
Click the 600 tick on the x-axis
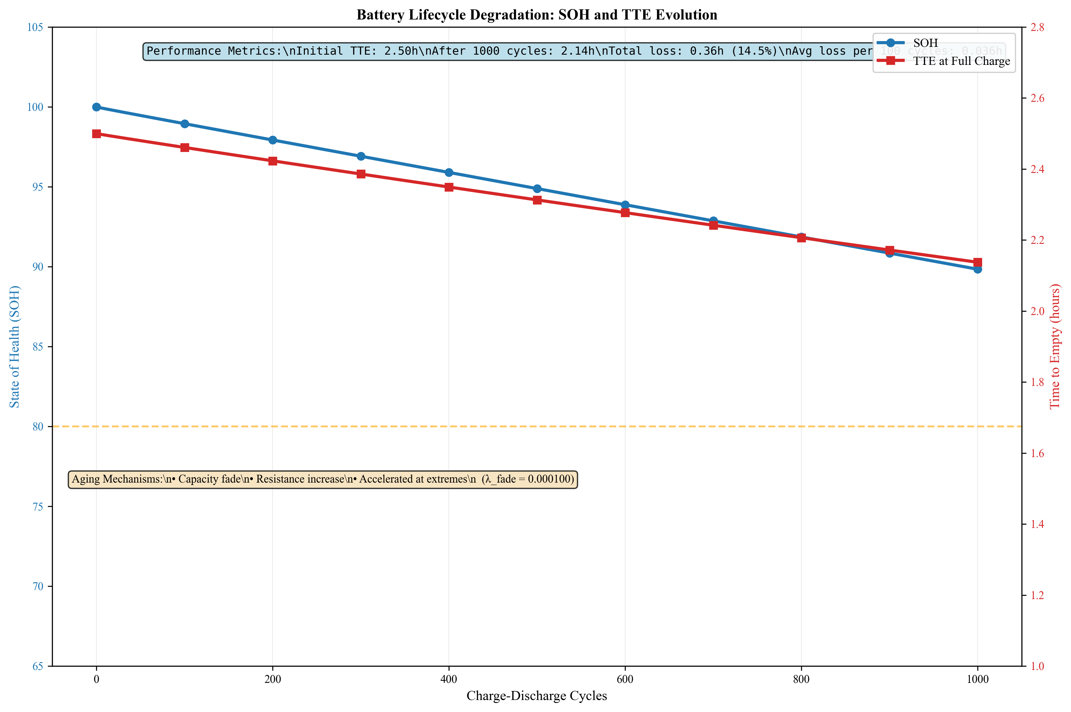tap(625, 679)
